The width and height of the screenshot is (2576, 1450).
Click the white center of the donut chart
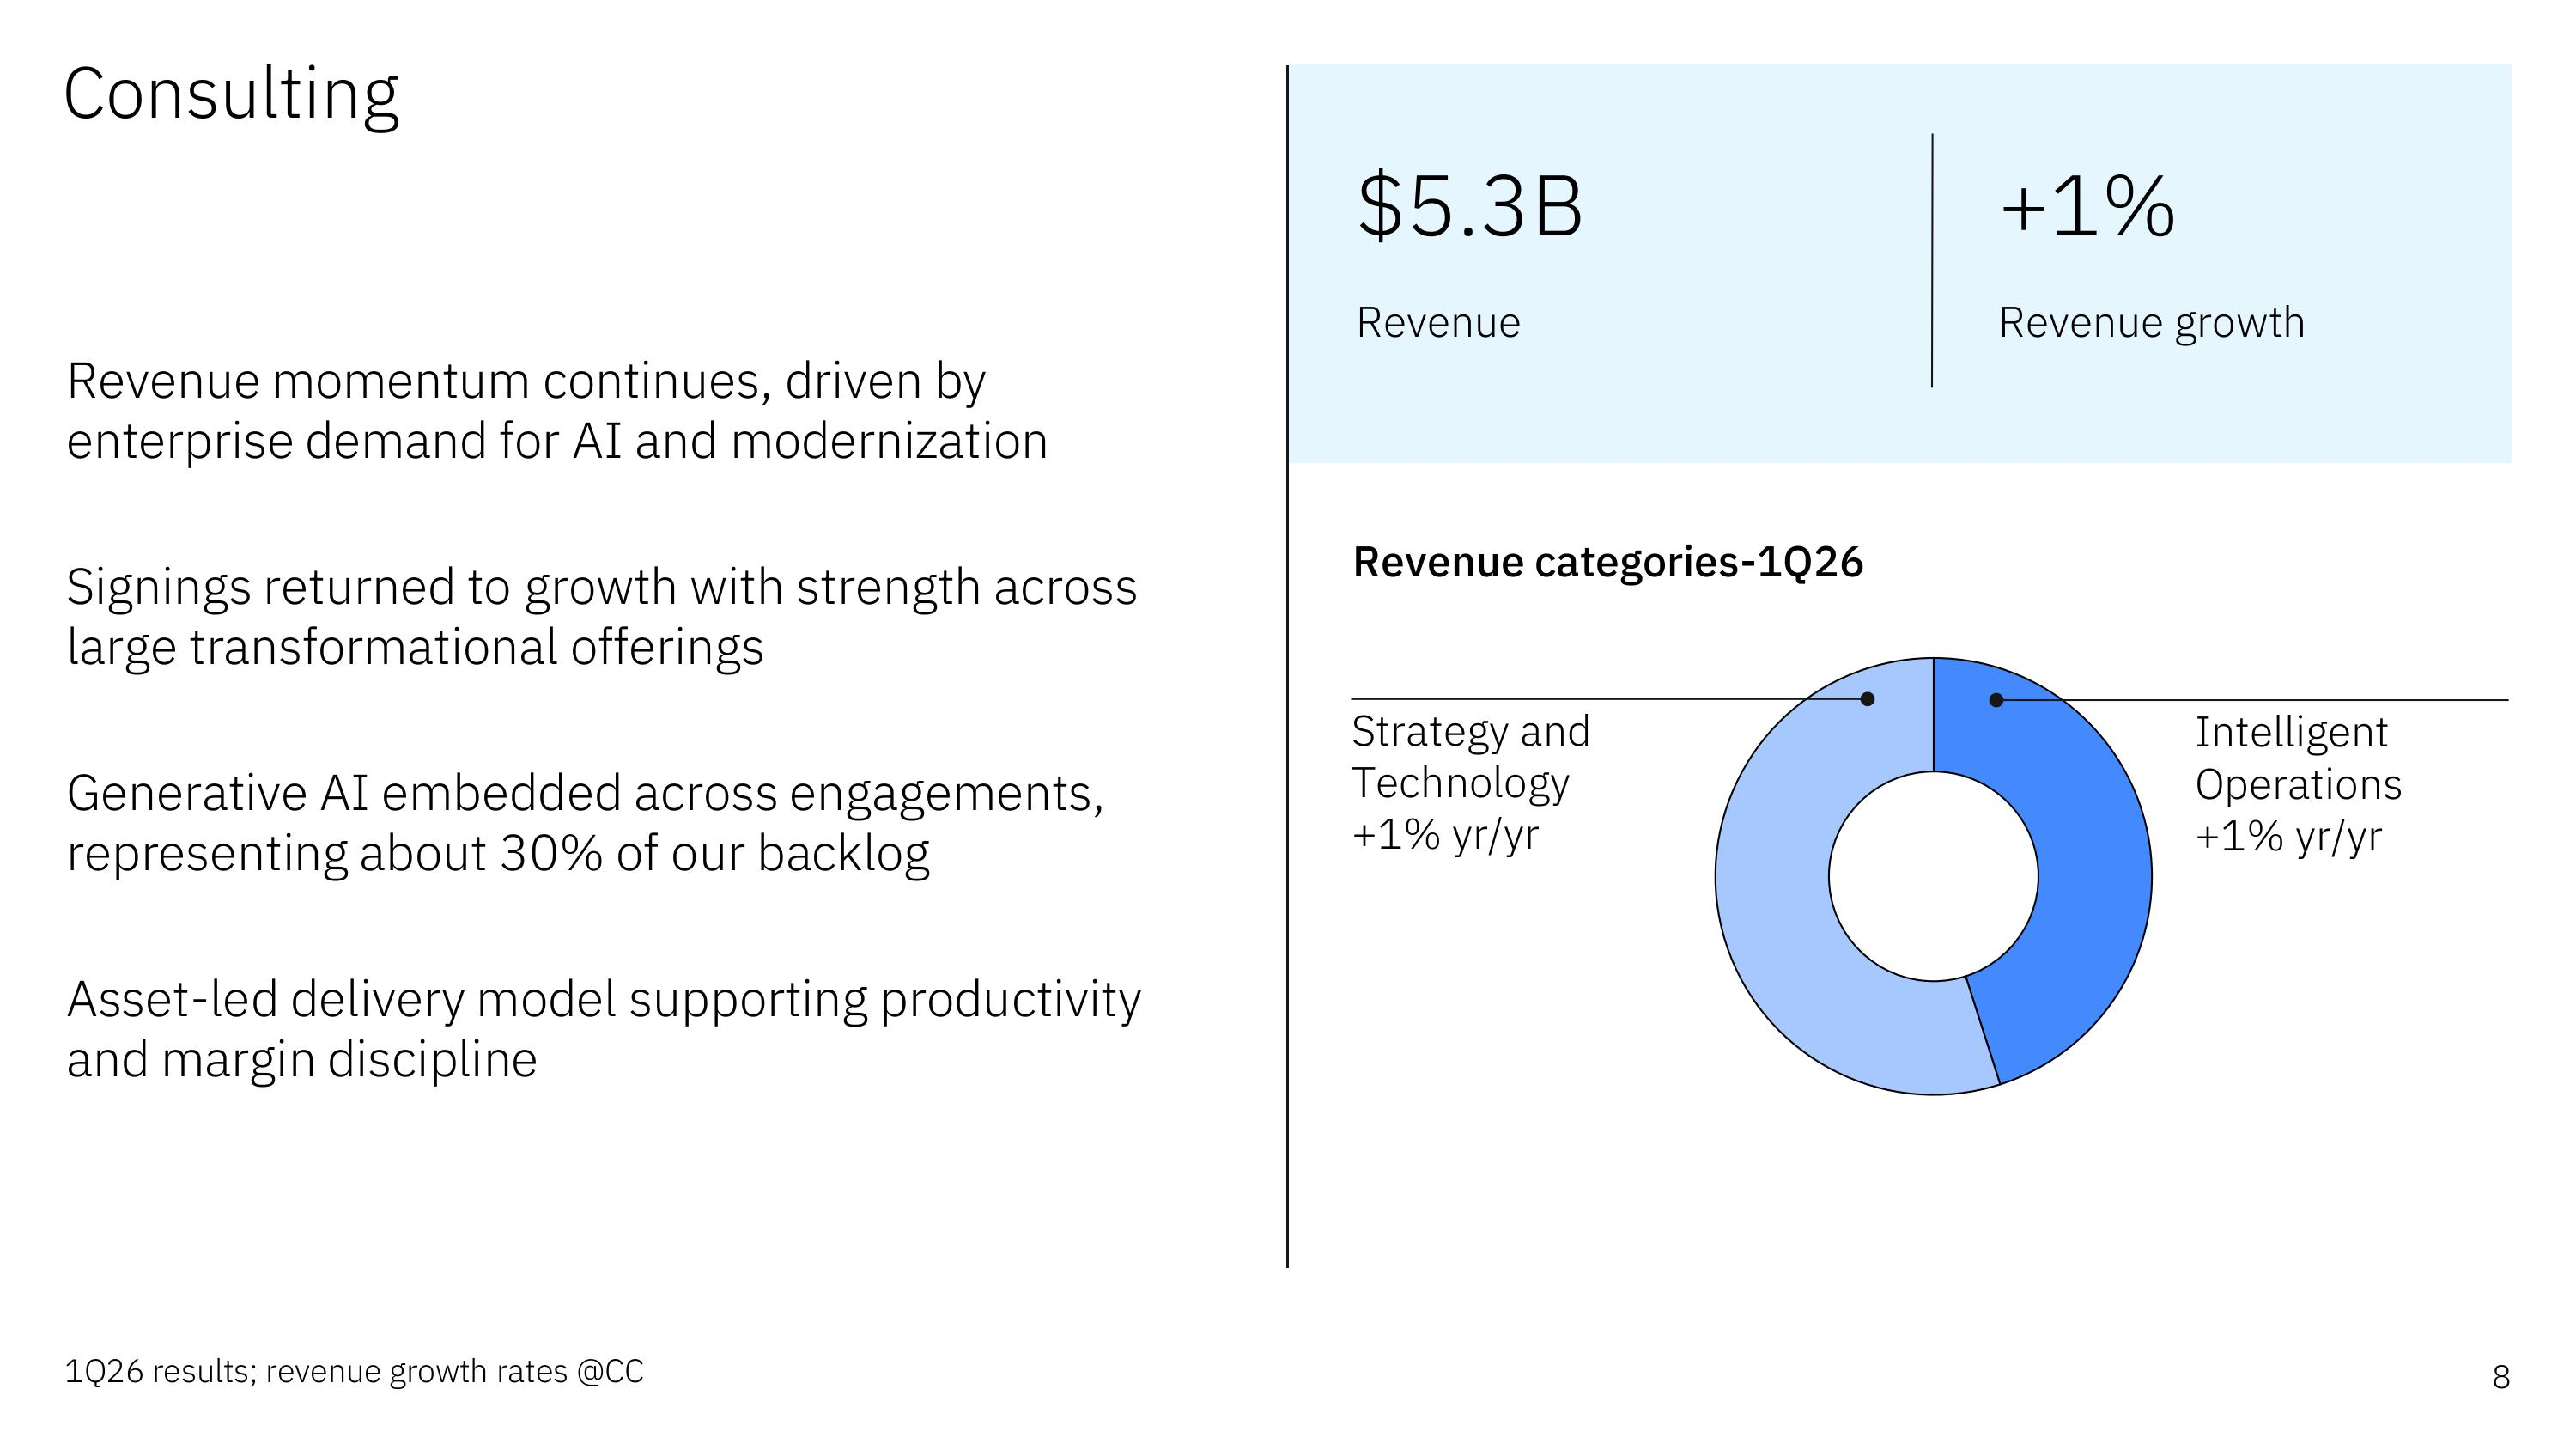point(1933,876)
